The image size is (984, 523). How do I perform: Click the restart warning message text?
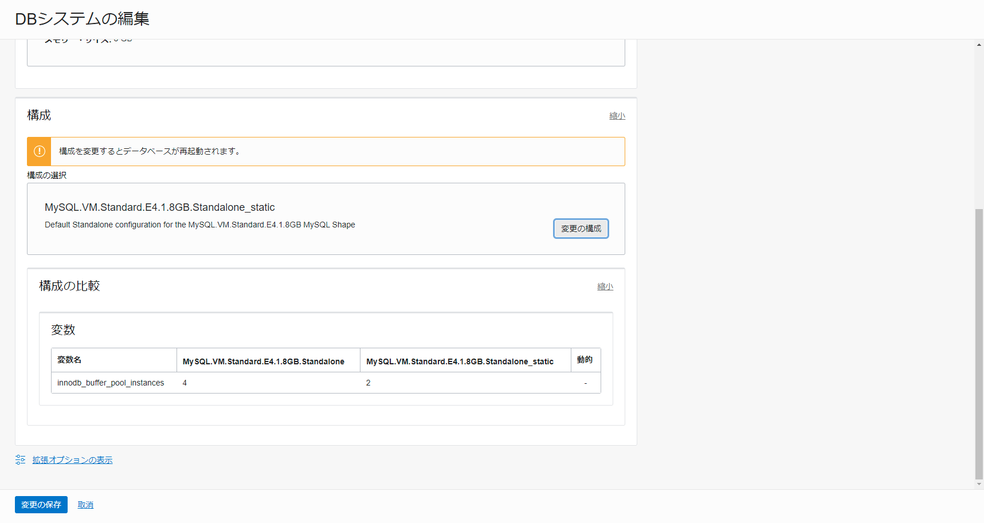(x=151, y=151)
